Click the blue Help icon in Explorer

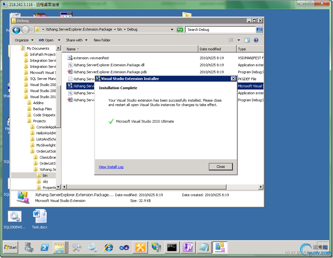[256, 40]
